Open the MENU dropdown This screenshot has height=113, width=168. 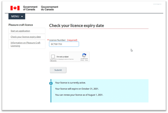(x=17, y=16)
